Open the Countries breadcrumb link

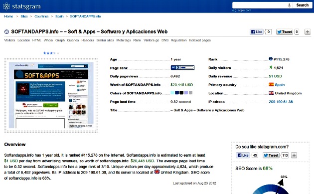(41, 16)
